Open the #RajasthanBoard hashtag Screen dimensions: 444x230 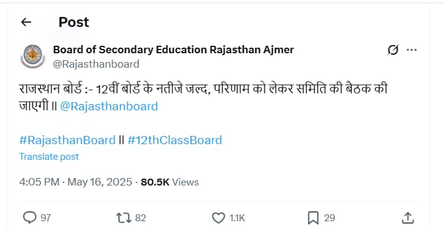tap(67, 140)
